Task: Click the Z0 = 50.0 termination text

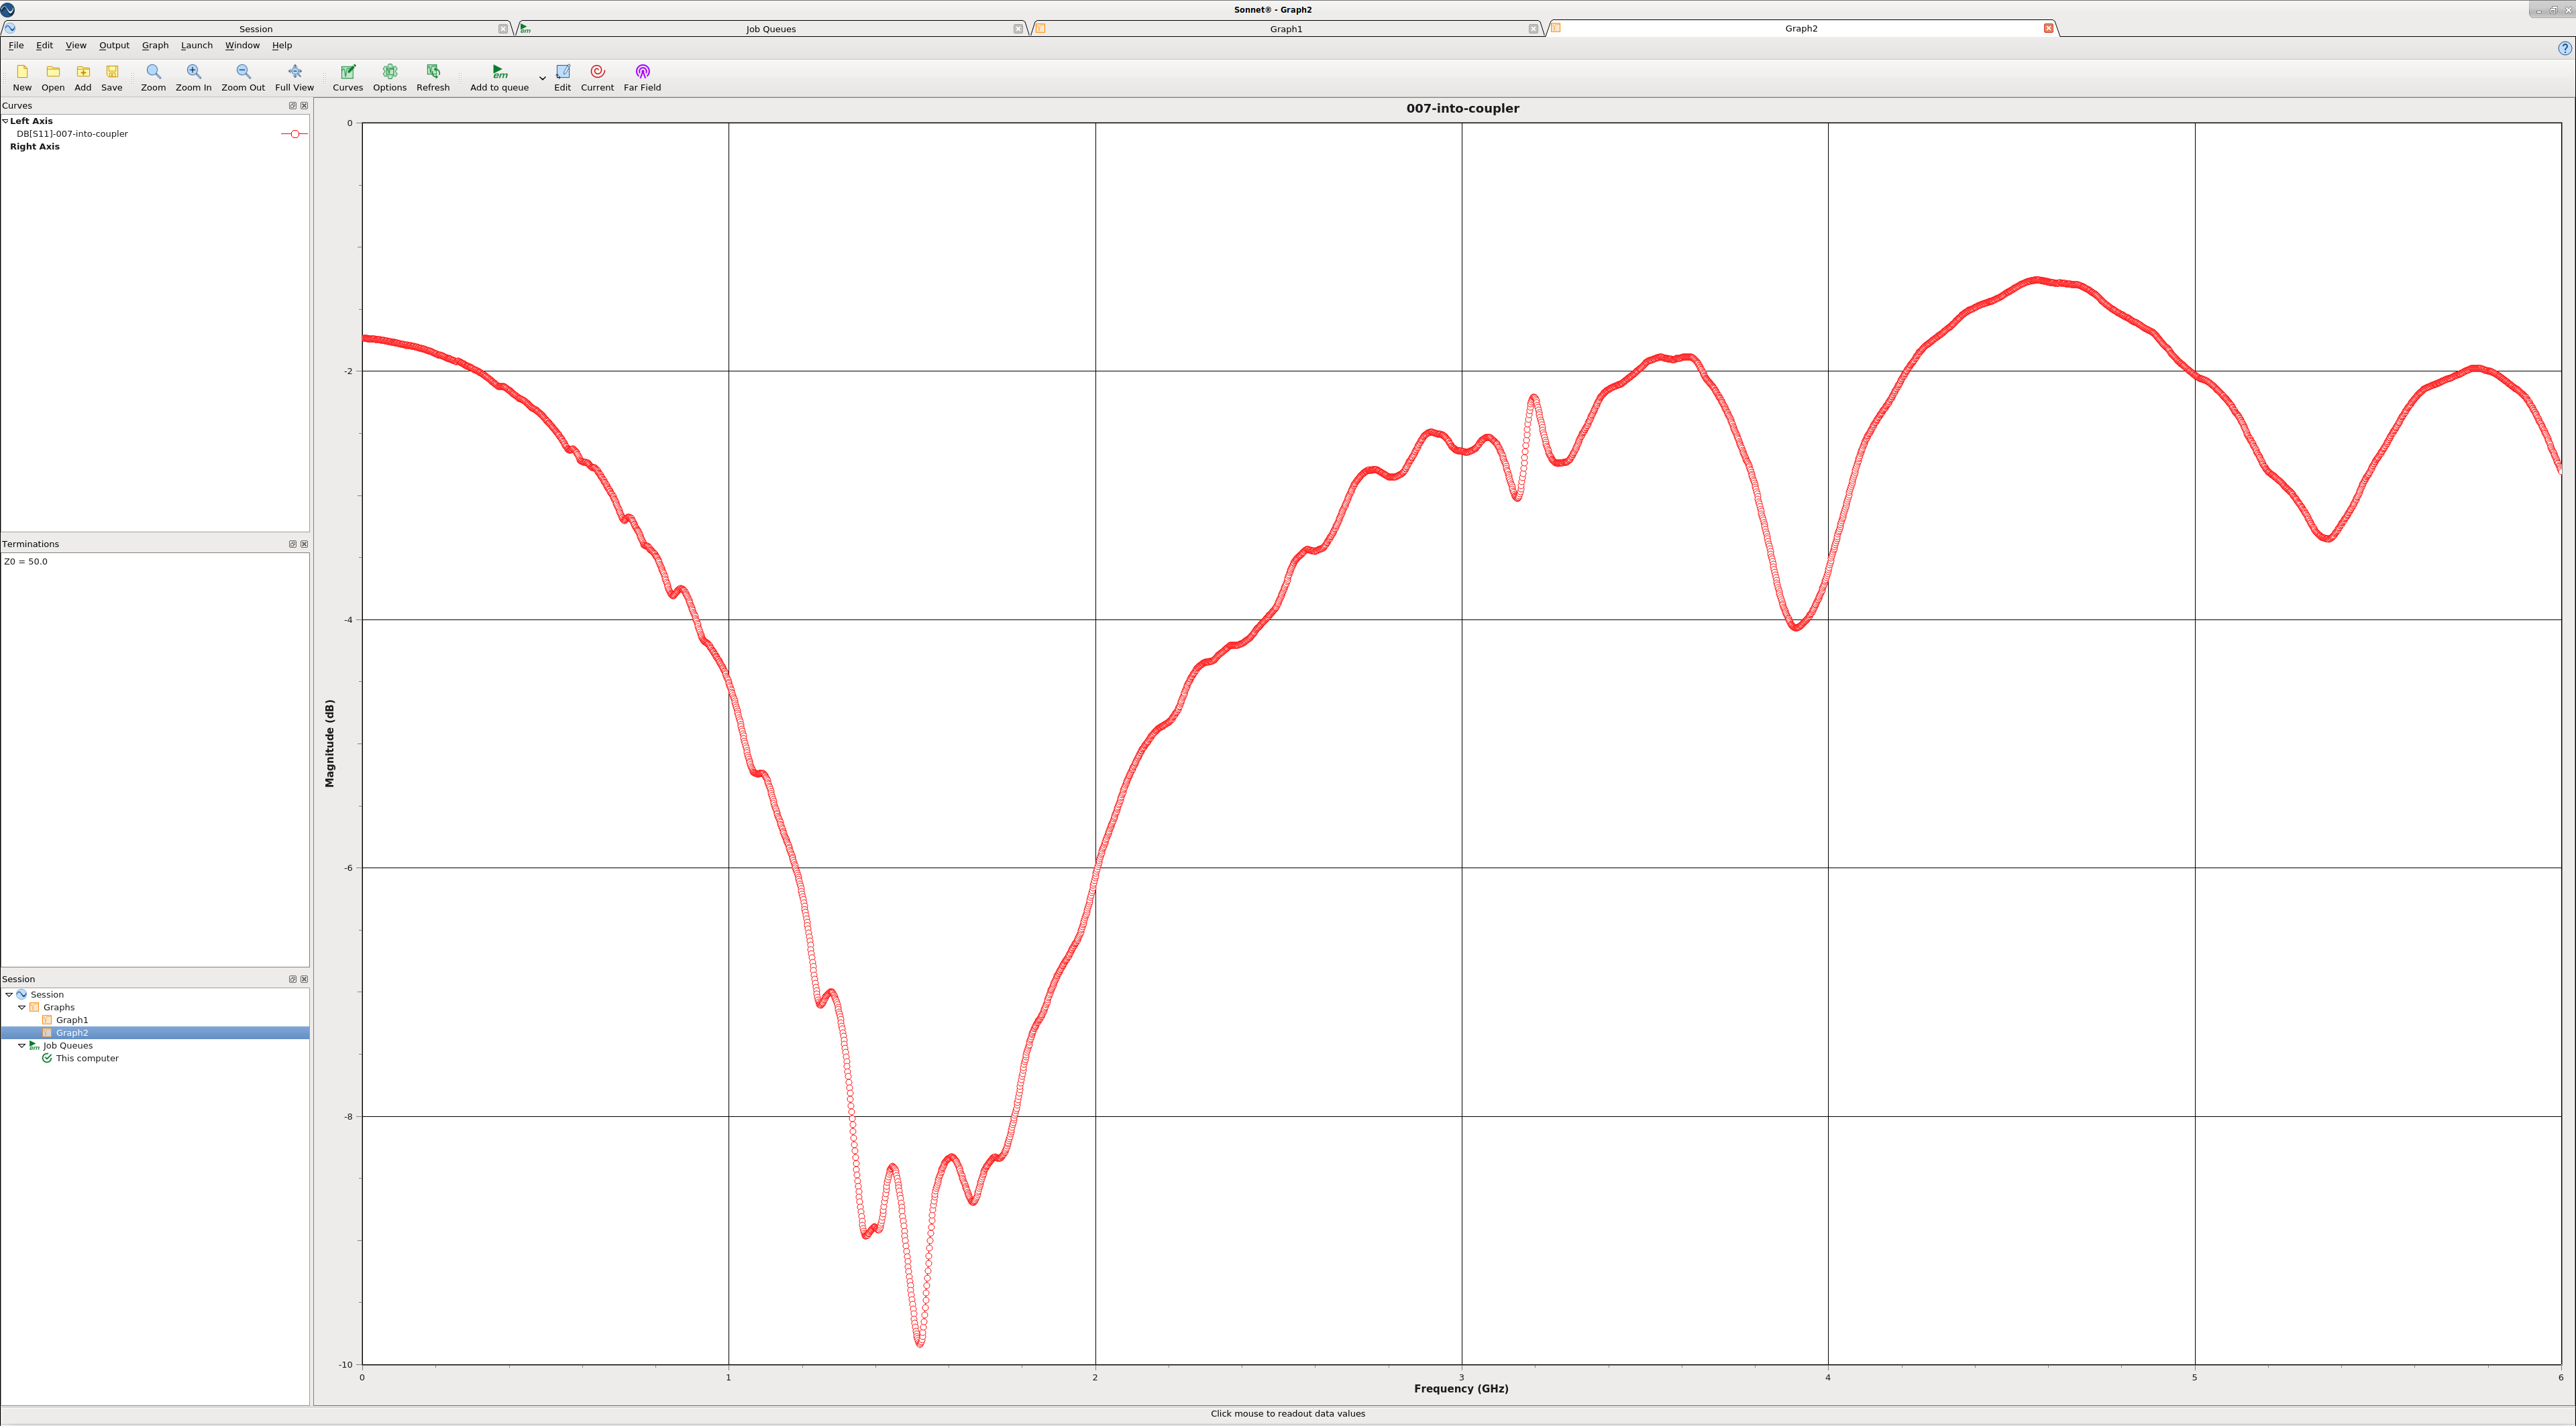Action: pos(26,562)
